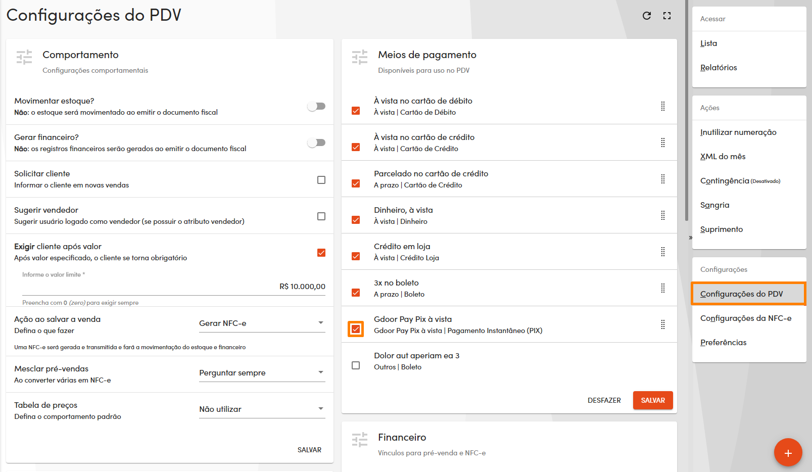Click drag handle for Dinheiro, à vista
The width and height of the screenshot is (812, 472).
point(663,215)
